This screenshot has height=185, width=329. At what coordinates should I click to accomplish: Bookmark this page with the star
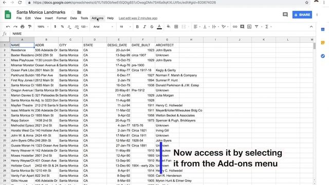pos(307,3)
